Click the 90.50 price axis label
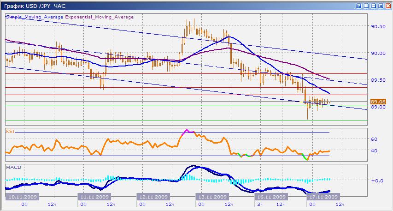Viewport: 393px width, 211px height. pyautogui.click(x=378, y=26)
